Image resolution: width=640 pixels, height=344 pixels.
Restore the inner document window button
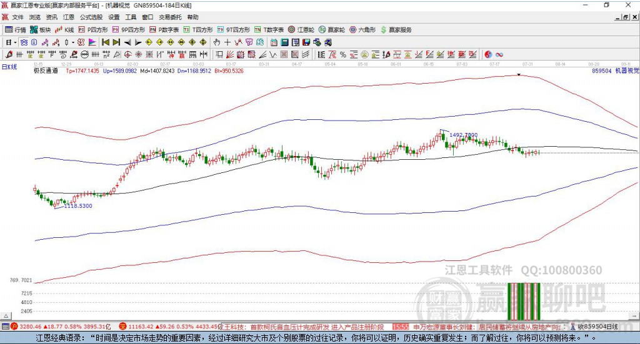click(x=625, y=17)
